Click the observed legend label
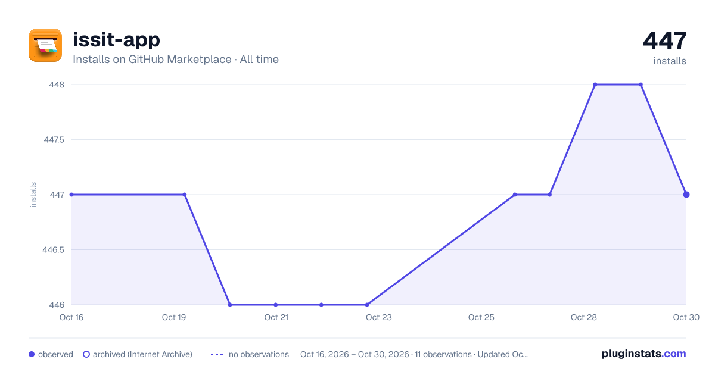The image size is (715, 375). (55, 354)
